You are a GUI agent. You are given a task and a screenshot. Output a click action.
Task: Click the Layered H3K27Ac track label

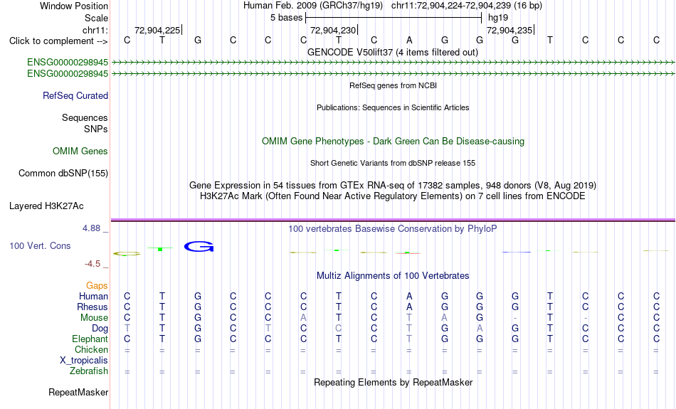pos(46,206)
